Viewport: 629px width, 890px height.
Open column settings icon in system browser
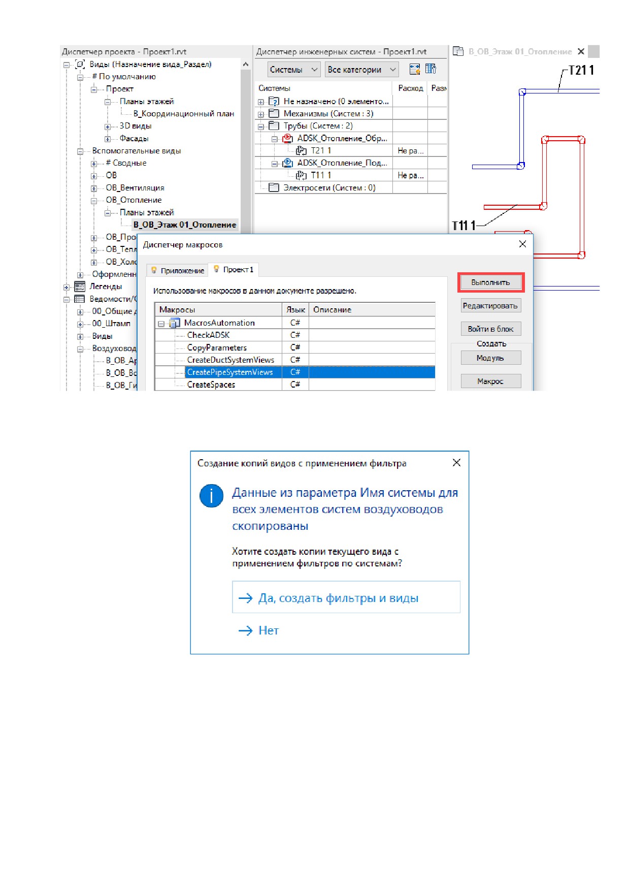[x=431, y=69]
